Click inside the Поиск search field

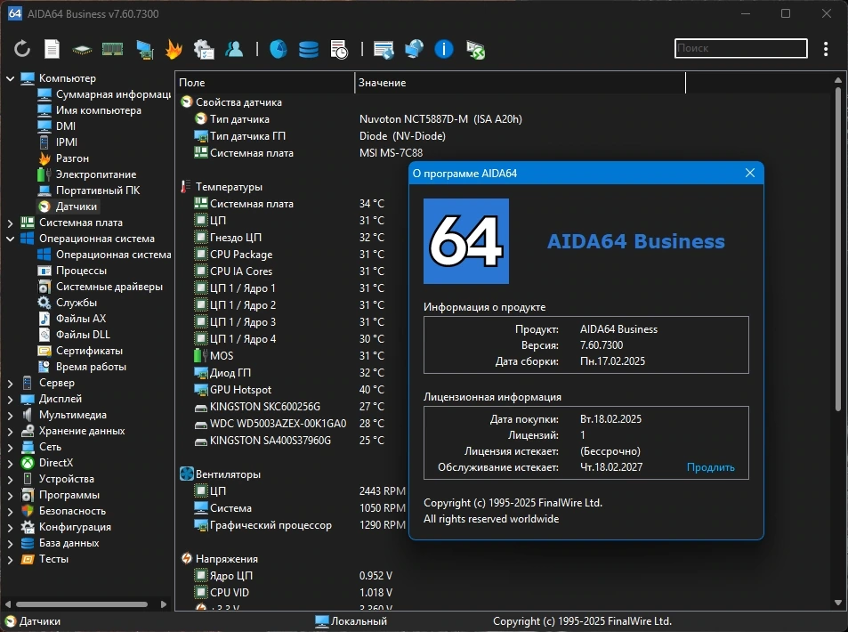741,48
